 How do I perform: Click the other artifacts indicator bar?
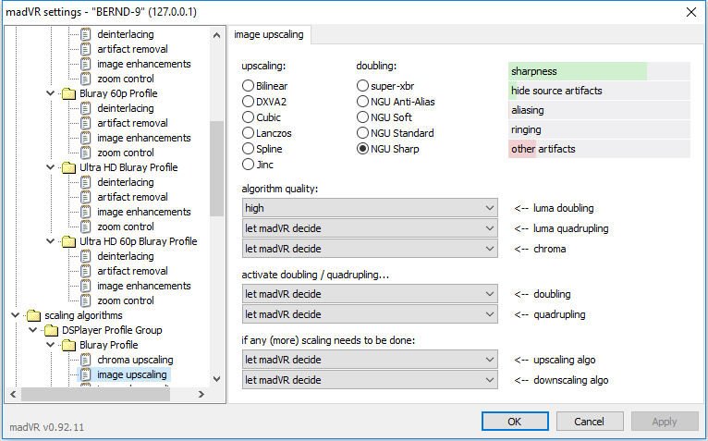(x=599, y=149)
